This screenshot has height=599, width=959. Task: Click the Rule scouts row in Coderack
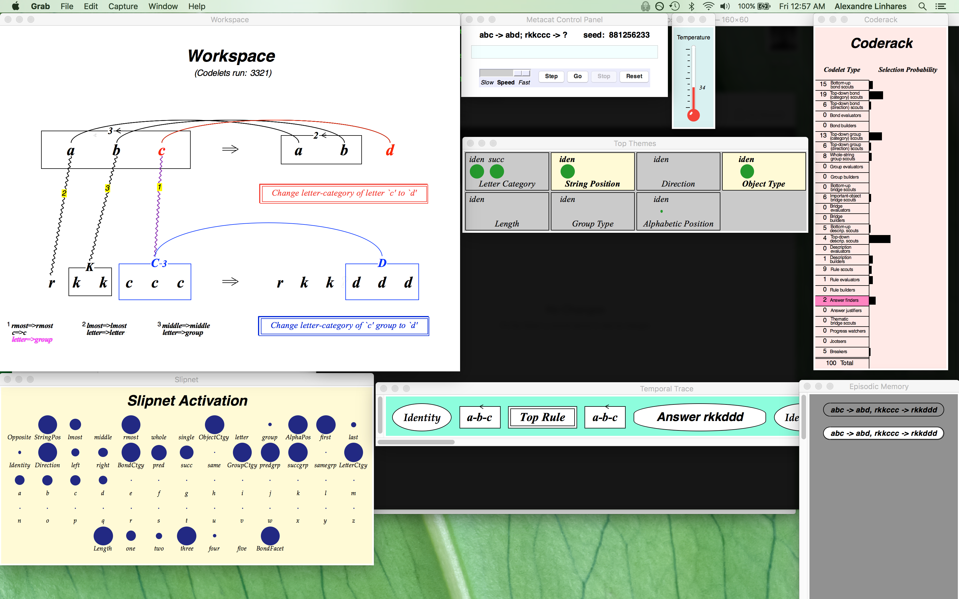click(842, 269)
